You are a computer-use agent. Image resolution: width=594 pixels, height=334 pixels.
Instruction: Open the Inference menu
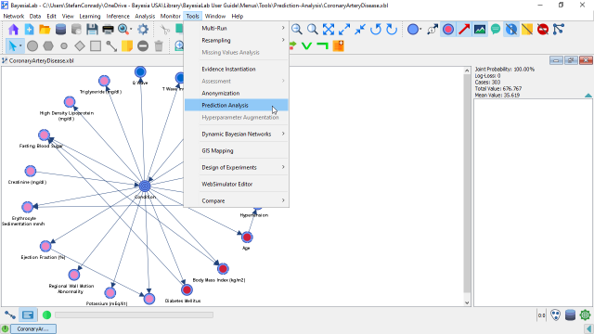(x=118, y=17)
